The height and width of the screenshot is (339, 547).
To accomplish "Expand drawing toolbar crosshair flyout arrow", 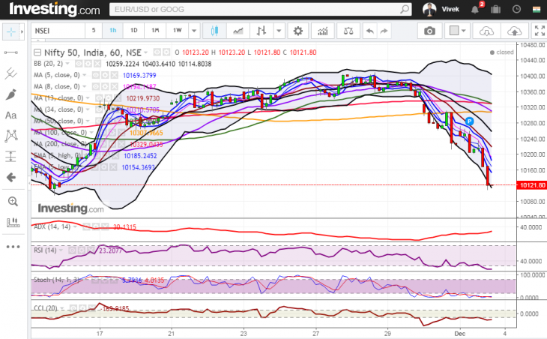I will point(22,31).
